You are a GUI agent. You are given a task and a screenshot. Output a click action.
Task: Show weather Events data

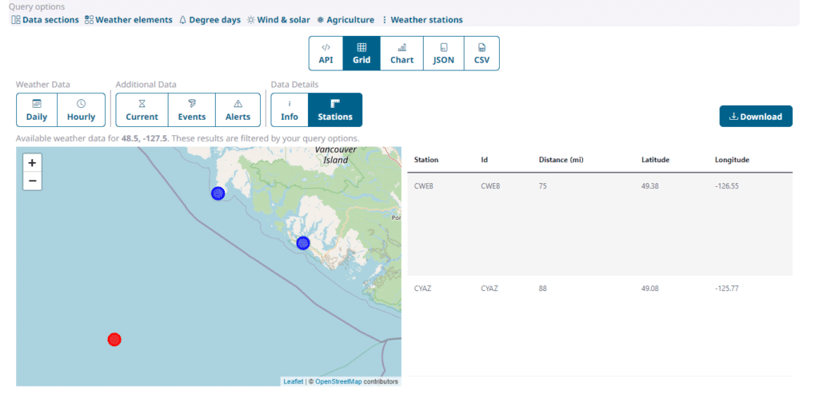coord(192,110)
